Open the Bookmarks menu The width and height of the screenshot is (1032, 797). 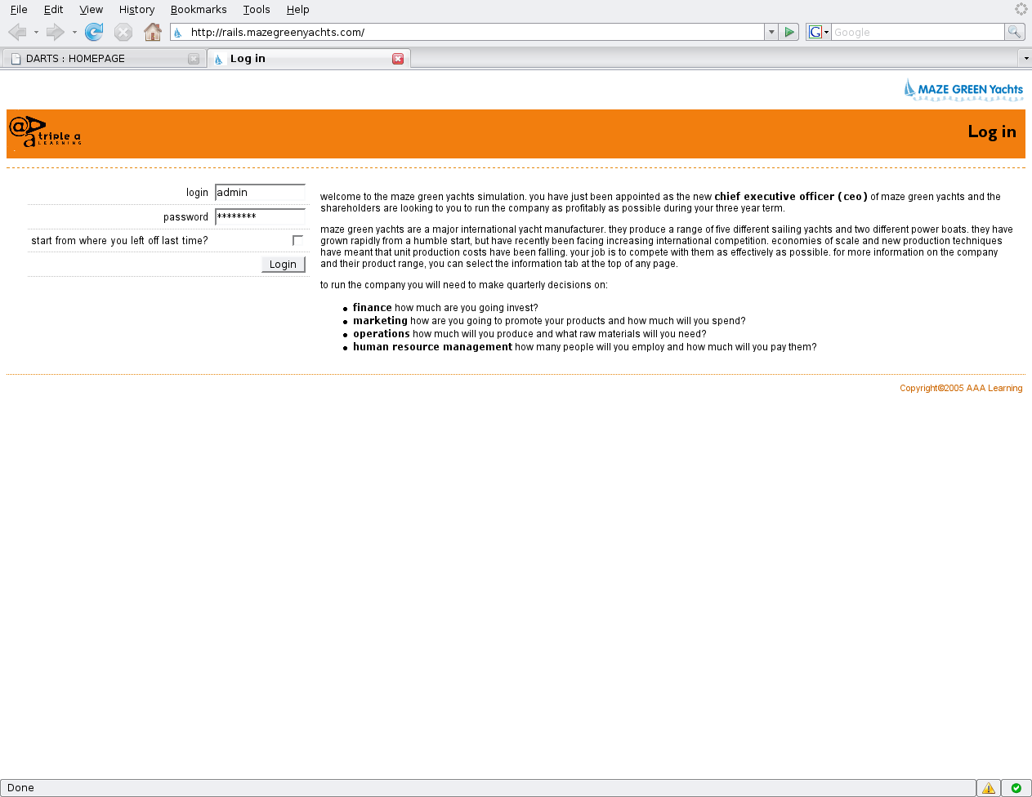[x=199, y=10]
